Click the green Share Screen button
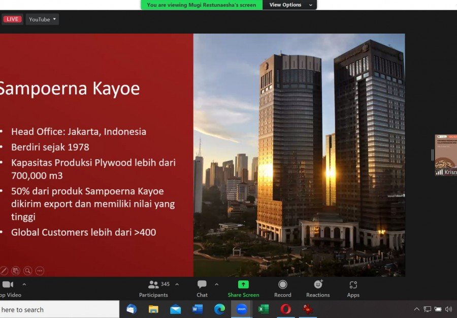457x318 pixels. pyautogui.click(x=243, y=289)
